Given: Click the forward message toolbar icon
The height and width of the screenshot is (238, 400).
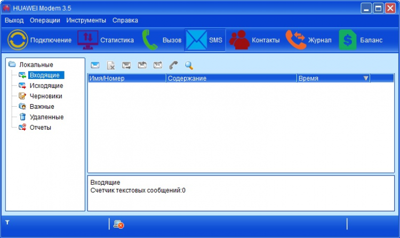Looking at the screenshot, I should [157, 66].
